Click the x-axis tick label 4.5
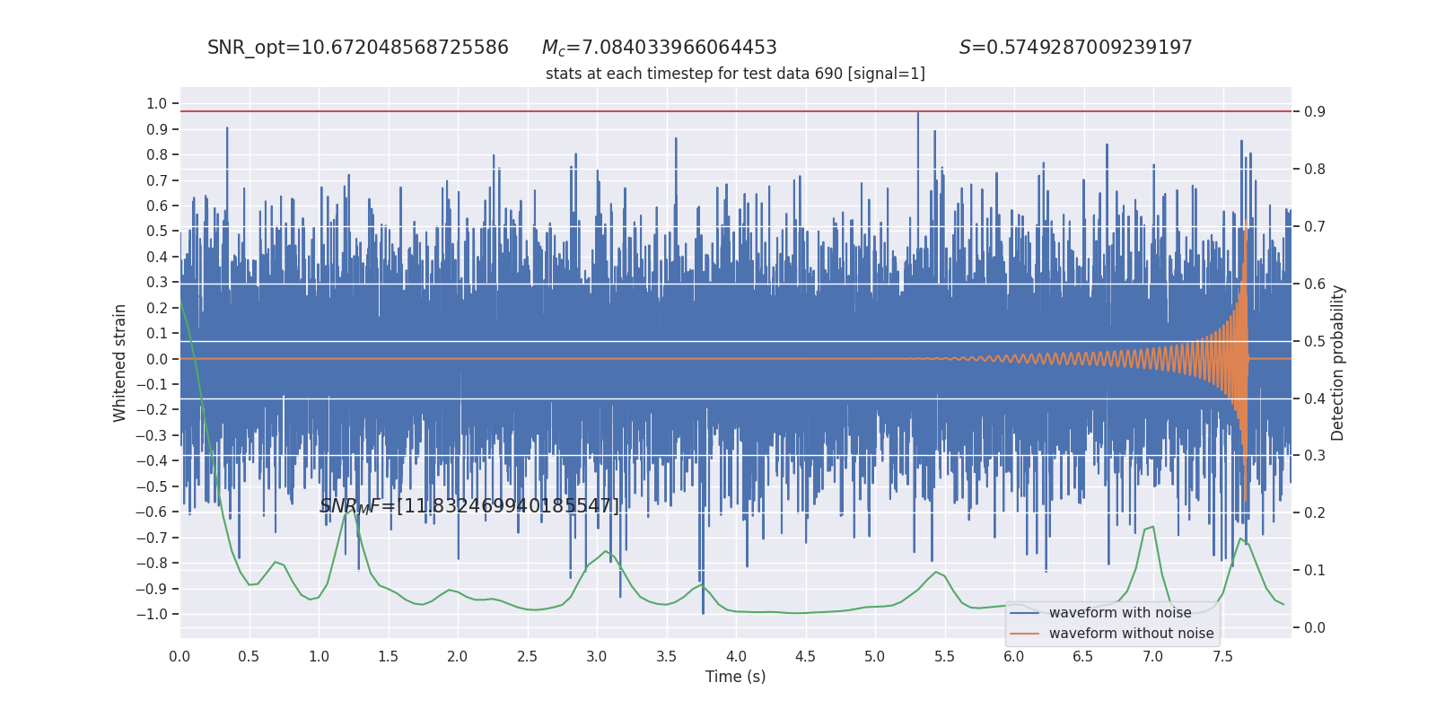The width and height of the screenshot is (1436, 718). click(x=805, y=656)
